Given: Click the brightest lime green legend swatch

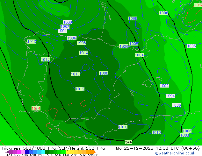Looking at the screenshot, I should 63,152.
